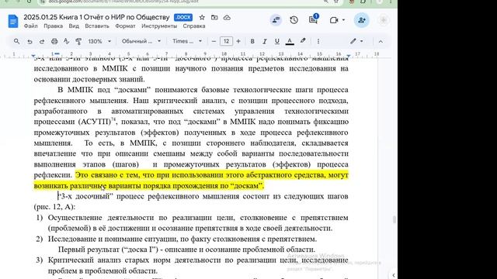Click the font size field showing 12
This screenshot has width=497, height=279.
pos(226,41)
